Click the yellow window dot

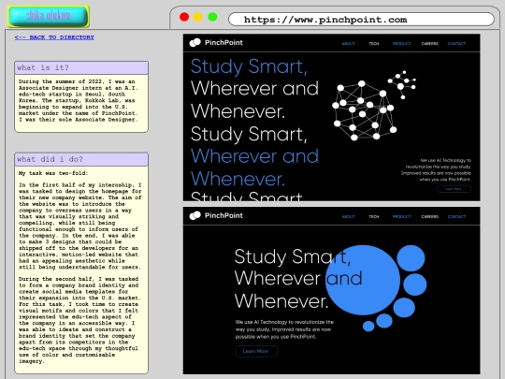click(197, 17)
